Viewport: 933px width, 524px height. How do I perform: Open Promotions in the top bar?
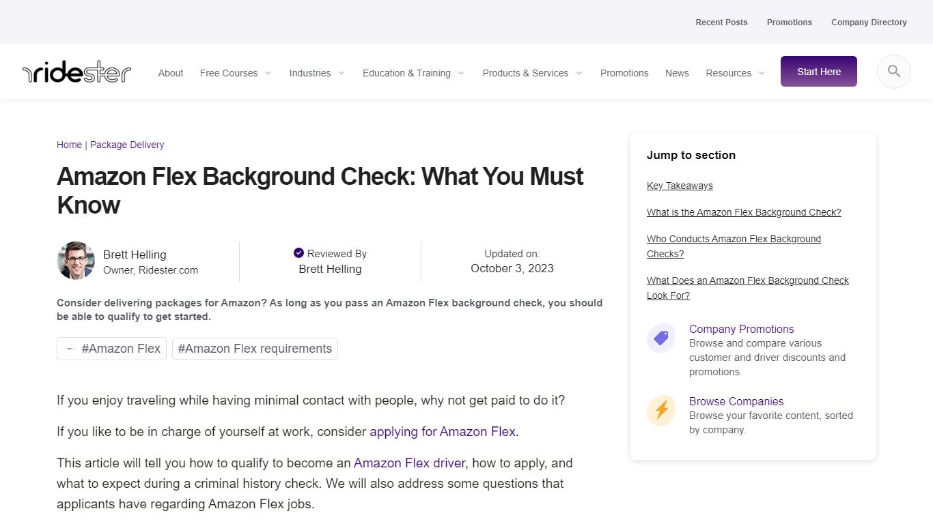[790, 23]
